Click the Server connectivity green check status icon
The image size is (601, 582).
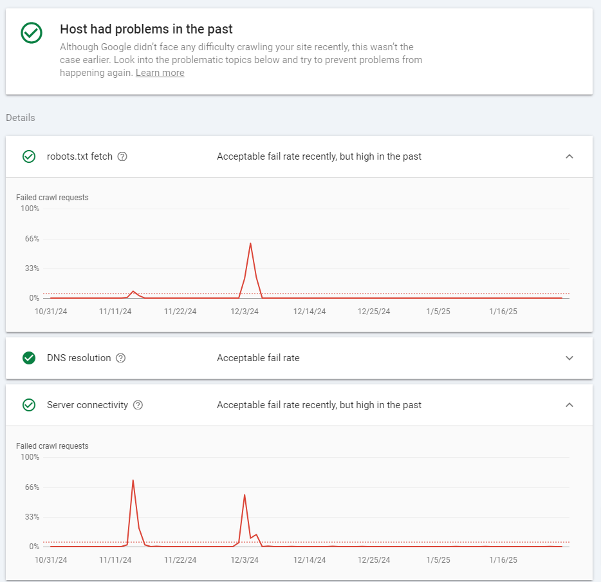29,405
